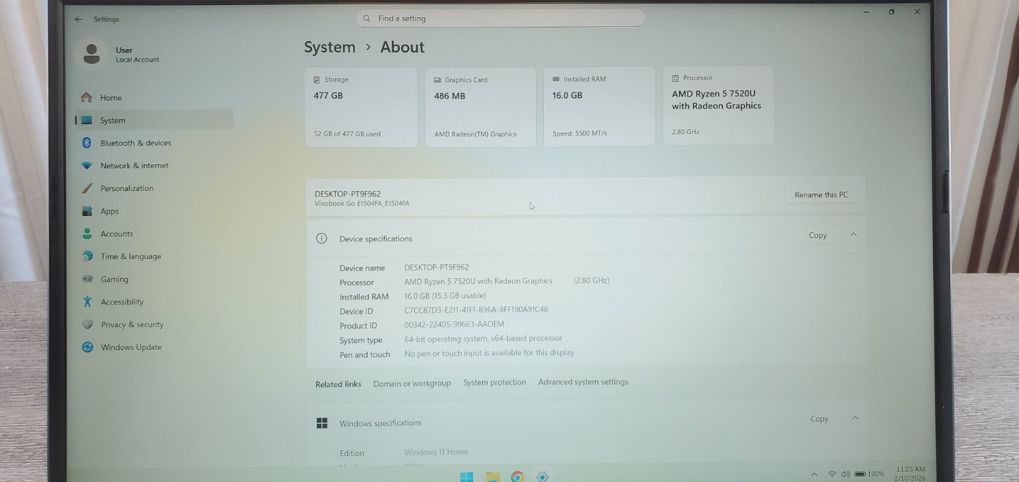The width and height of the screenshot is (1019, 482).
Task: Click the Device specifications info icon
Action: pos(322,238)
